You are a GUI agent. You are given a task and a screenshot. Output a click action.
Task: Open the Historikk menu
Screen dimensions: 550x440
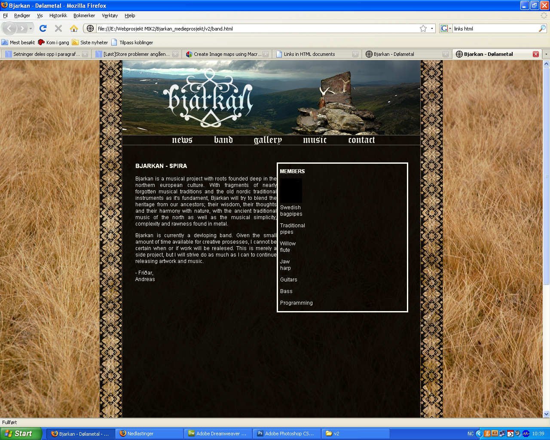58,15
